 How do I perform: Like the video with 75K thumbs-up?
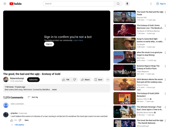66,80
